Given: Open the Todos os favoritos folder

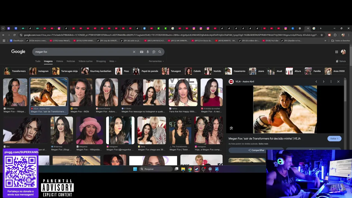Looking at the screenshot, I should pyautogui.click(x=341, y=41).
